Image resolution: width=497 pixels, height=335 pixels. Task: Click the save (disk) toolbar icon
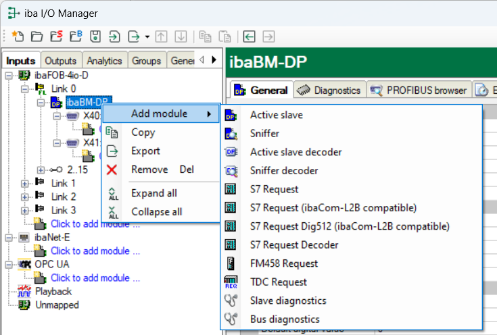click(x=95, y=36)
